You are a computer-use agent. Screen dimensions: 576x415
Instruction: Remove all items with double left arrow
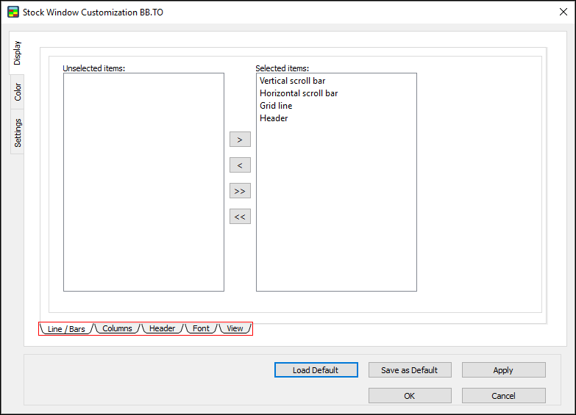coord(240,217)
